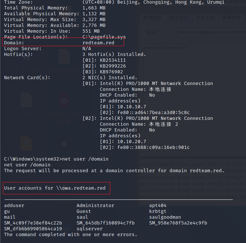Click the "User accounts for \\owa.redteam.red" line
The height and width of the screenshot is (243, 246).
(x=55, y=188)
